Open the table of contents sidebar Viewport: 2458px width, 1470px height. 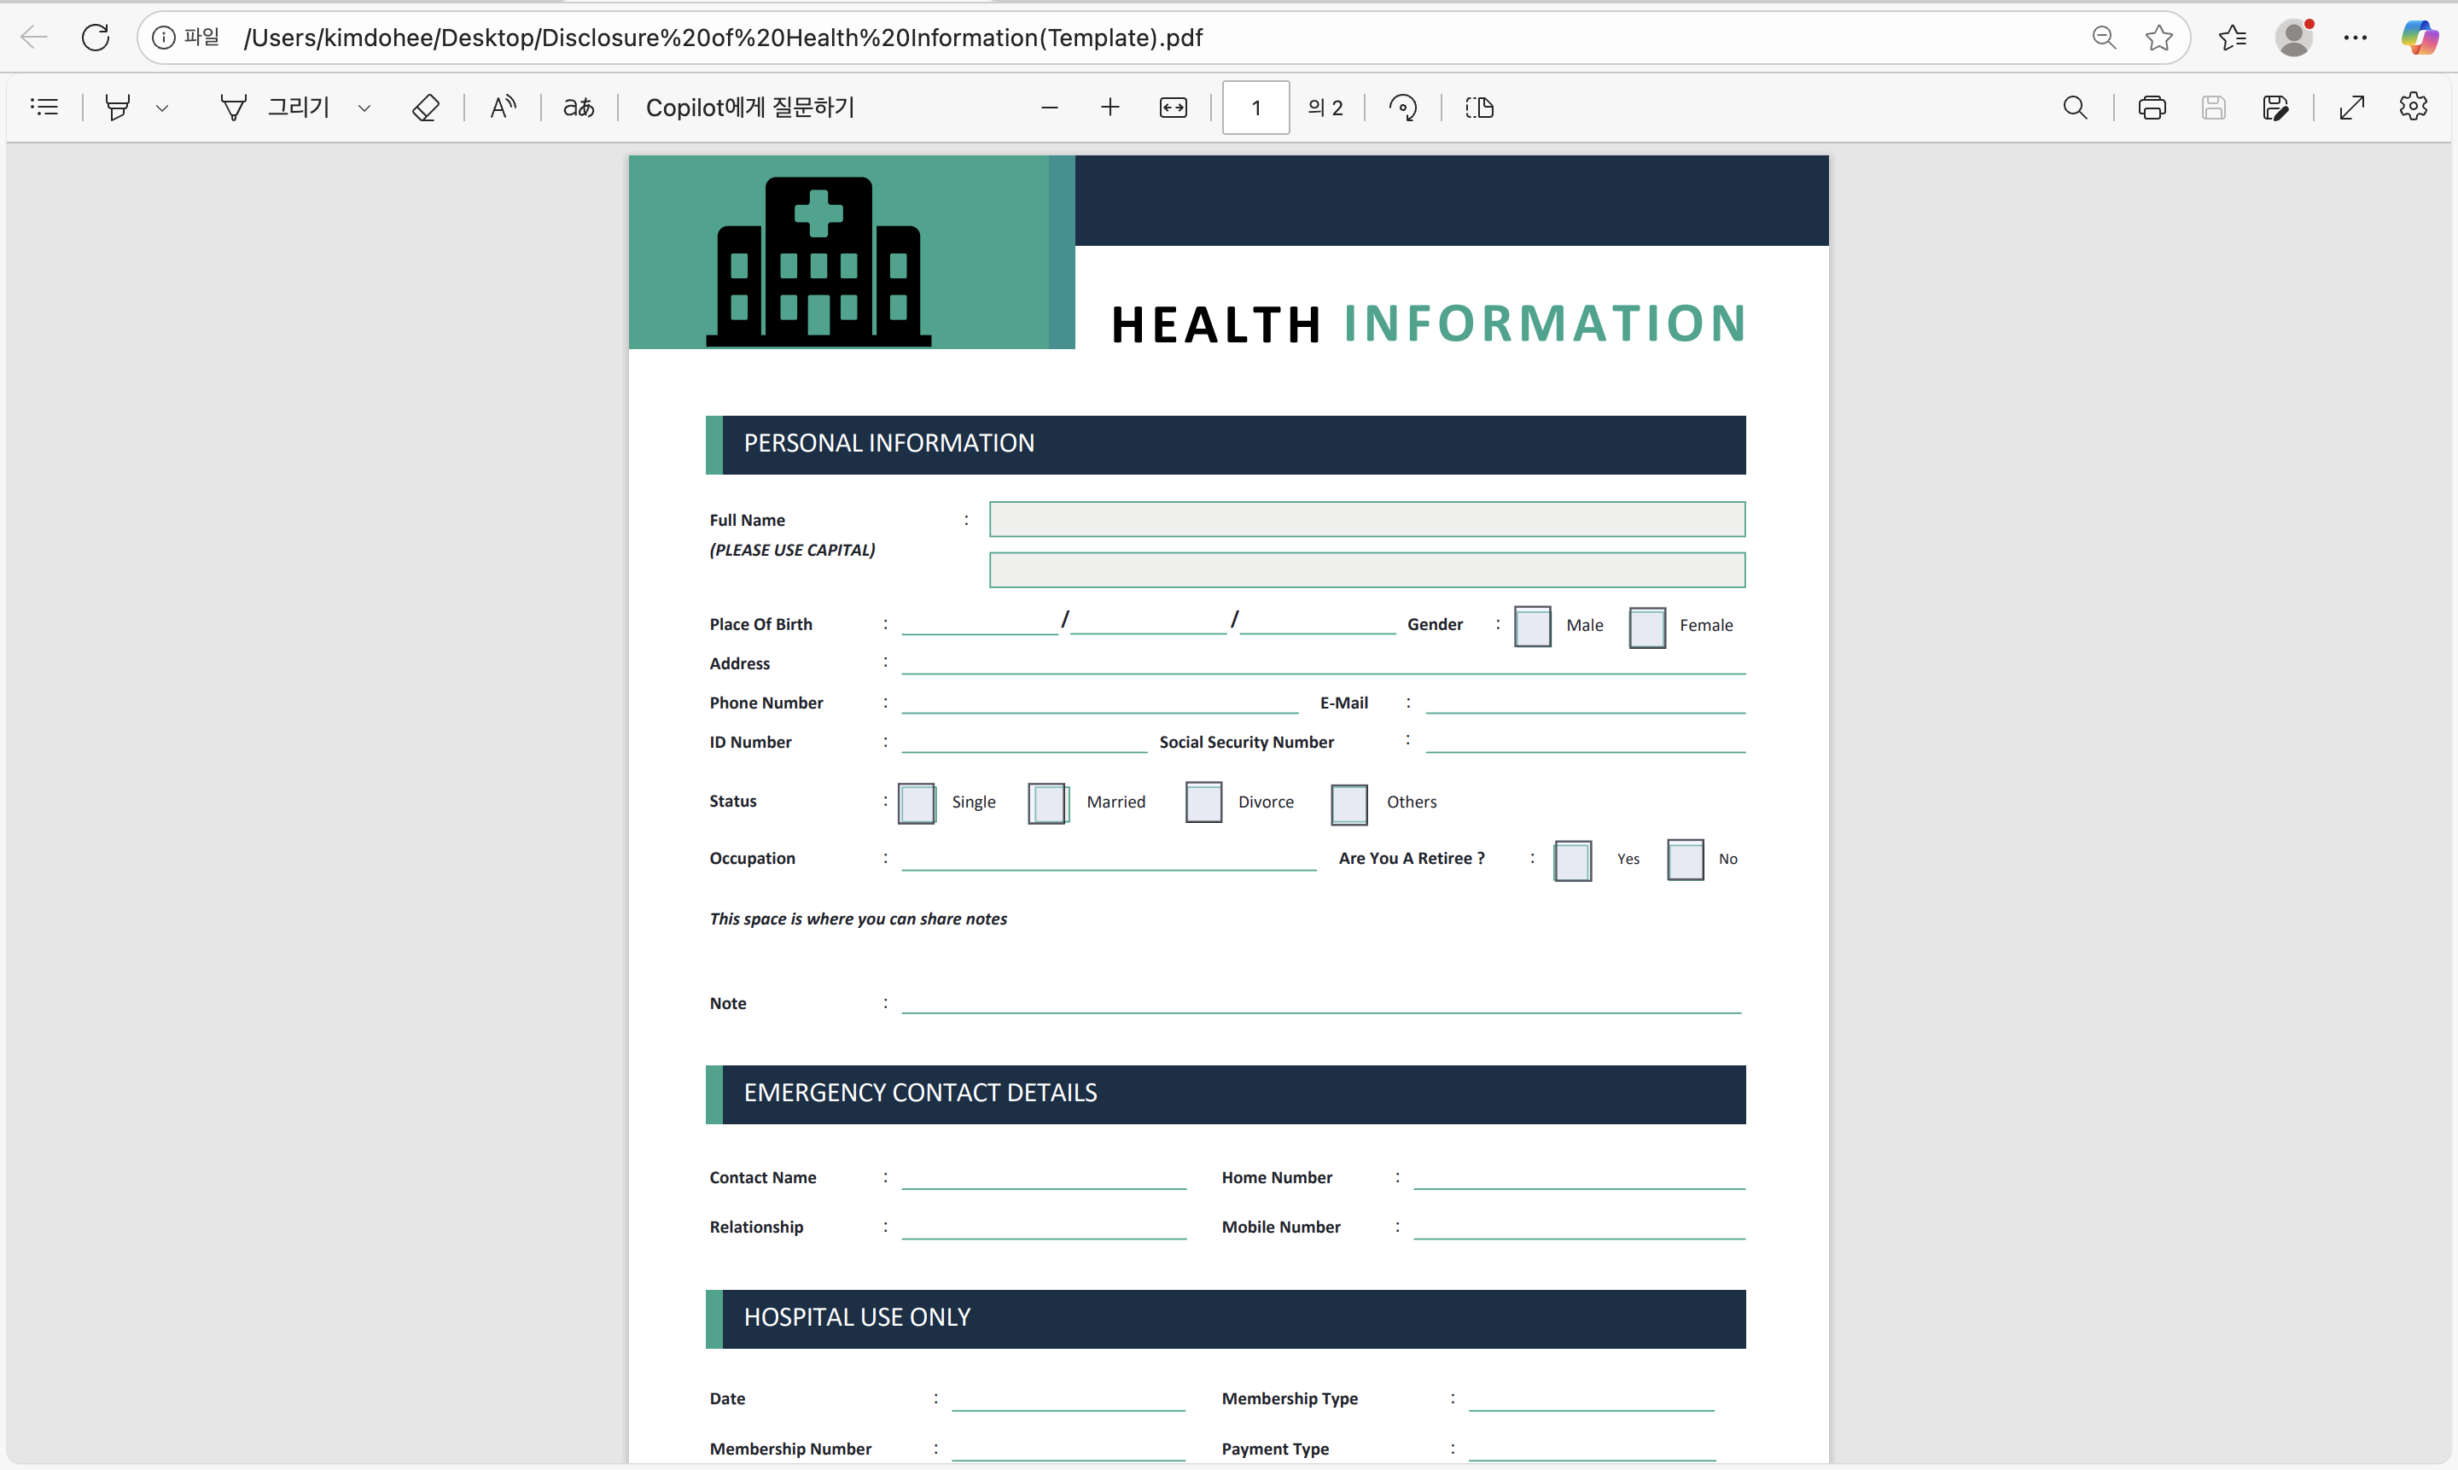[44, 107]
